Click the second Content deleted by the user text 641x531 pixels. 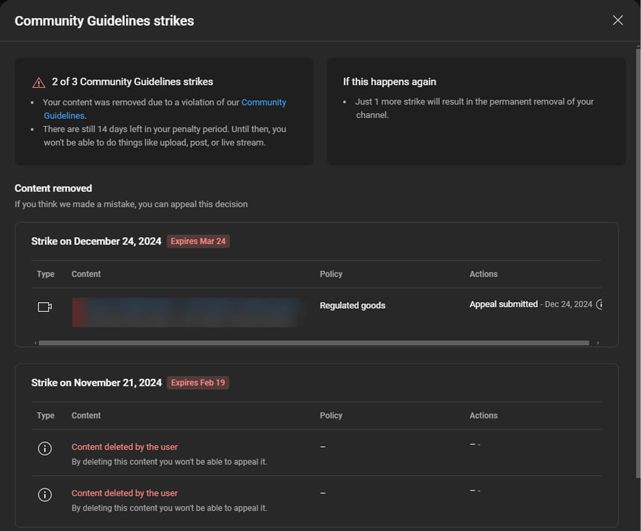(125, 493)
